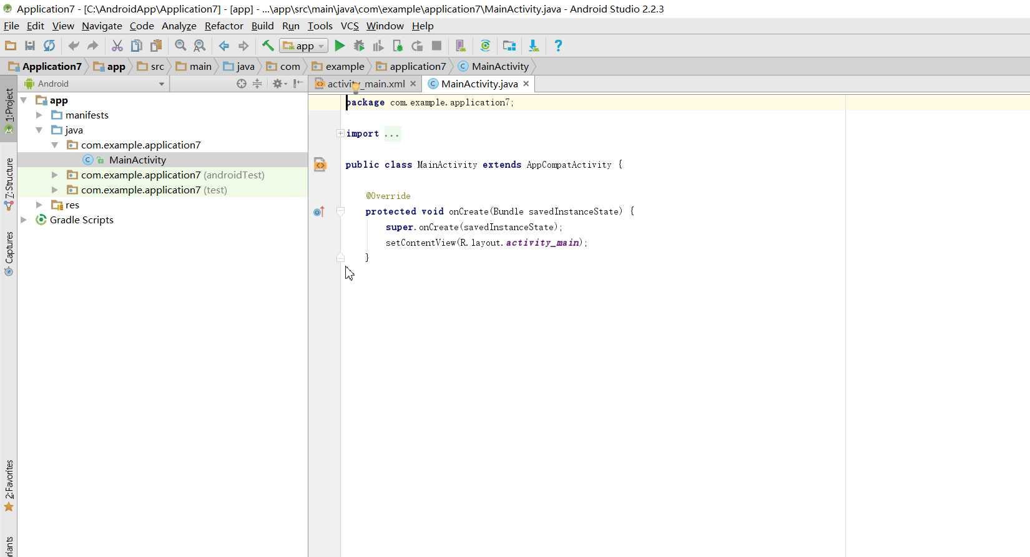Click the override method gutter icon
This screenshot has width=1030, height=557.
click(x=319, y=211)
